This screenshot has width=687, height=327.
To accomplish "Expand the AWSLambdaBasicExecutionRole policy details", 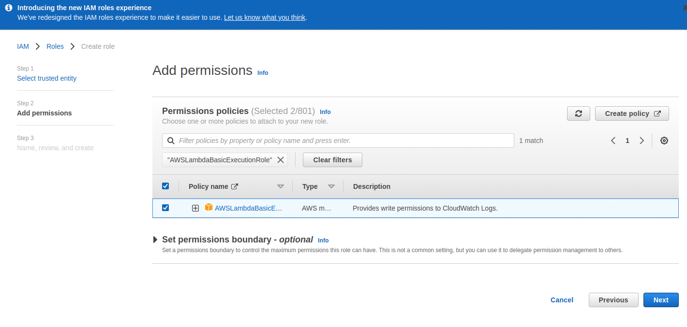I will [195, 208].
